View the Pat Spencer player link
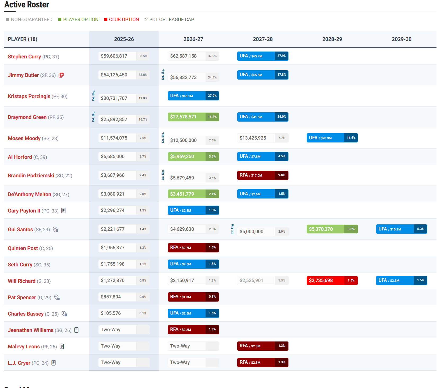 tap(22, 297)
